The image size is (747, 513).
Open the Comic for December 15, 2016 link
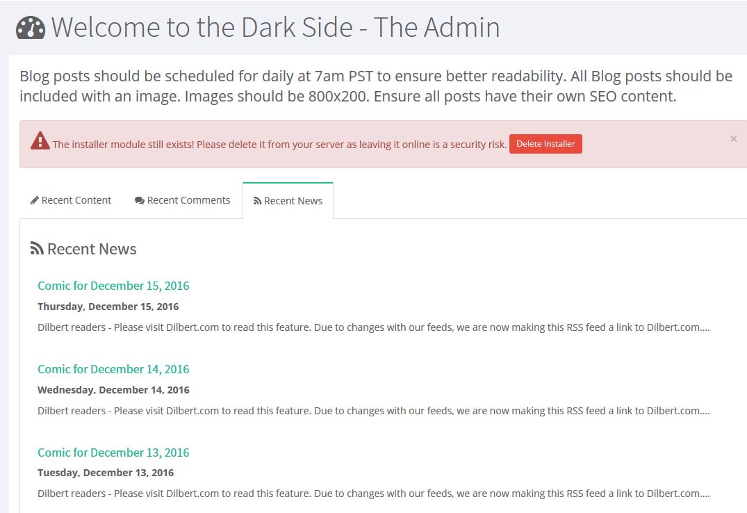point(113,286)
